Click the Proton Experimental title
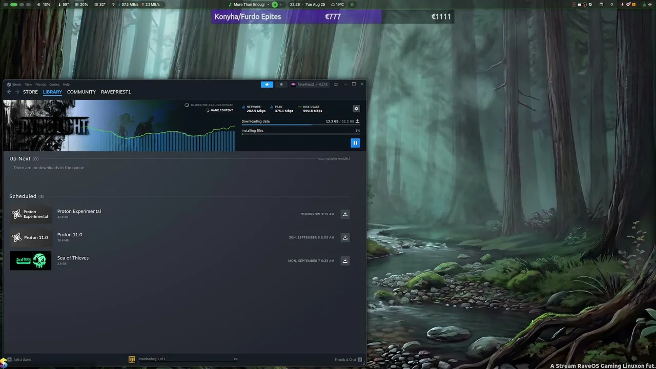 (79, 211)
